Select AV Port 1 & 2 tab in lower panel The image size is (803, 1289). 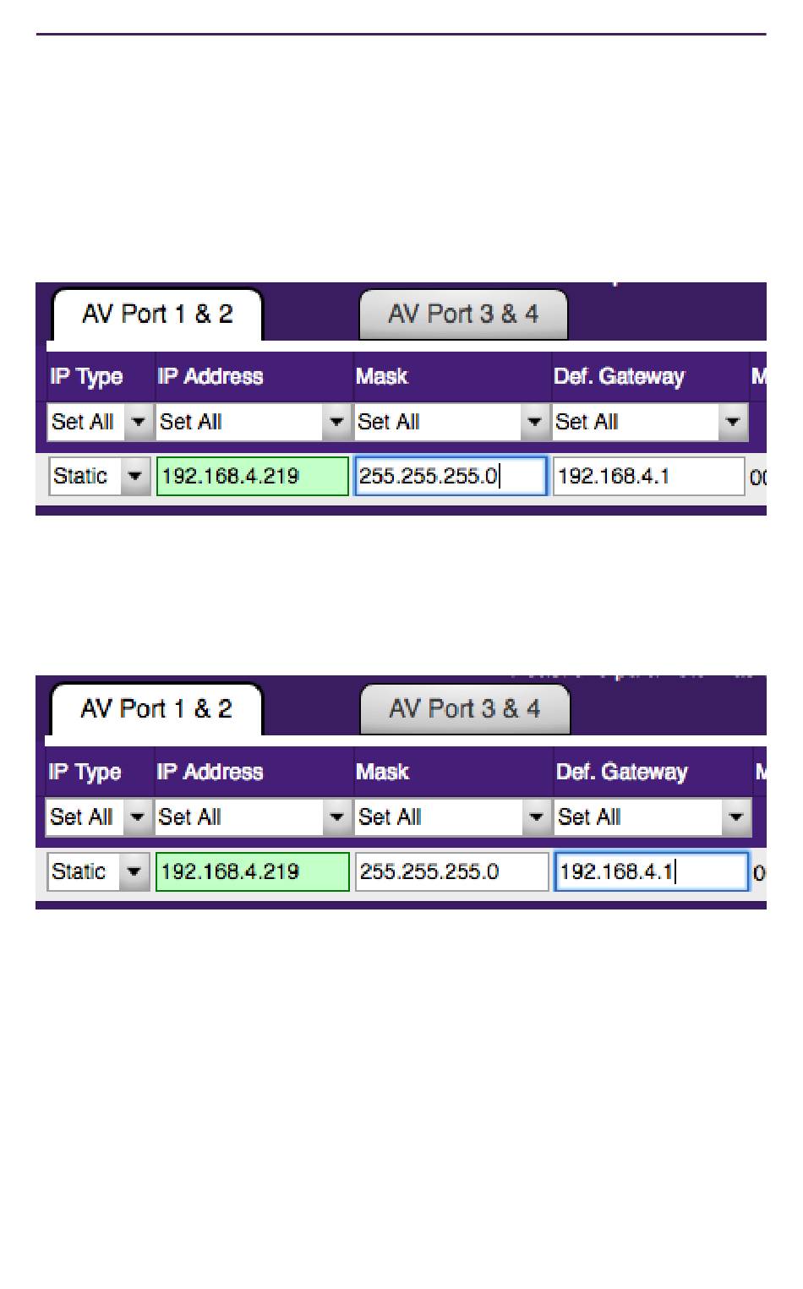point(156,709)
